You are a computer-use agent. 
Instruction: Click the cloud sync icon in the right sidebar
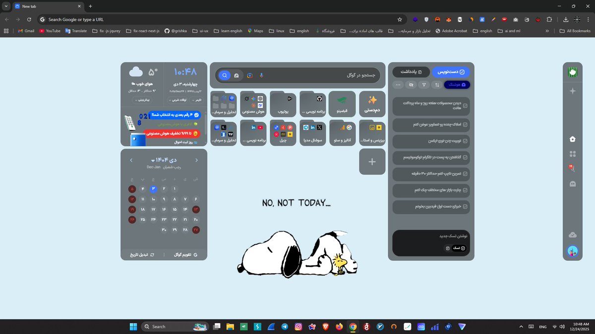click(x=573, y=235)
